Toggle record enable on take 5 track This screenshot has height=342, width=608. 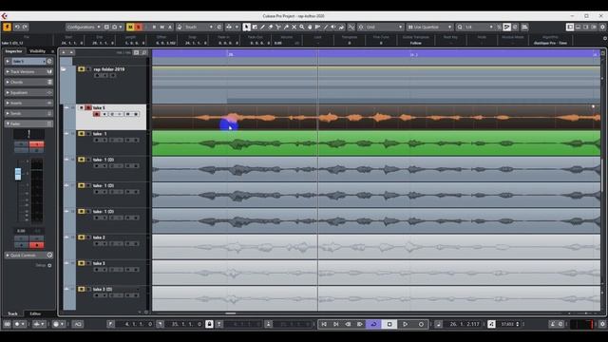click(97, 114)
